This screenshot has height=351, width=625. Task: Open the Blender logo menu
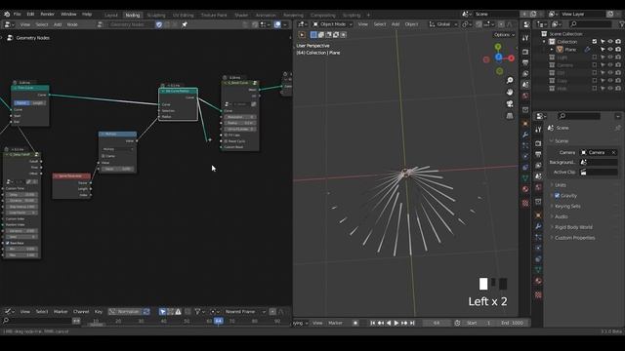pyautogui.click(x=7, y=14)
